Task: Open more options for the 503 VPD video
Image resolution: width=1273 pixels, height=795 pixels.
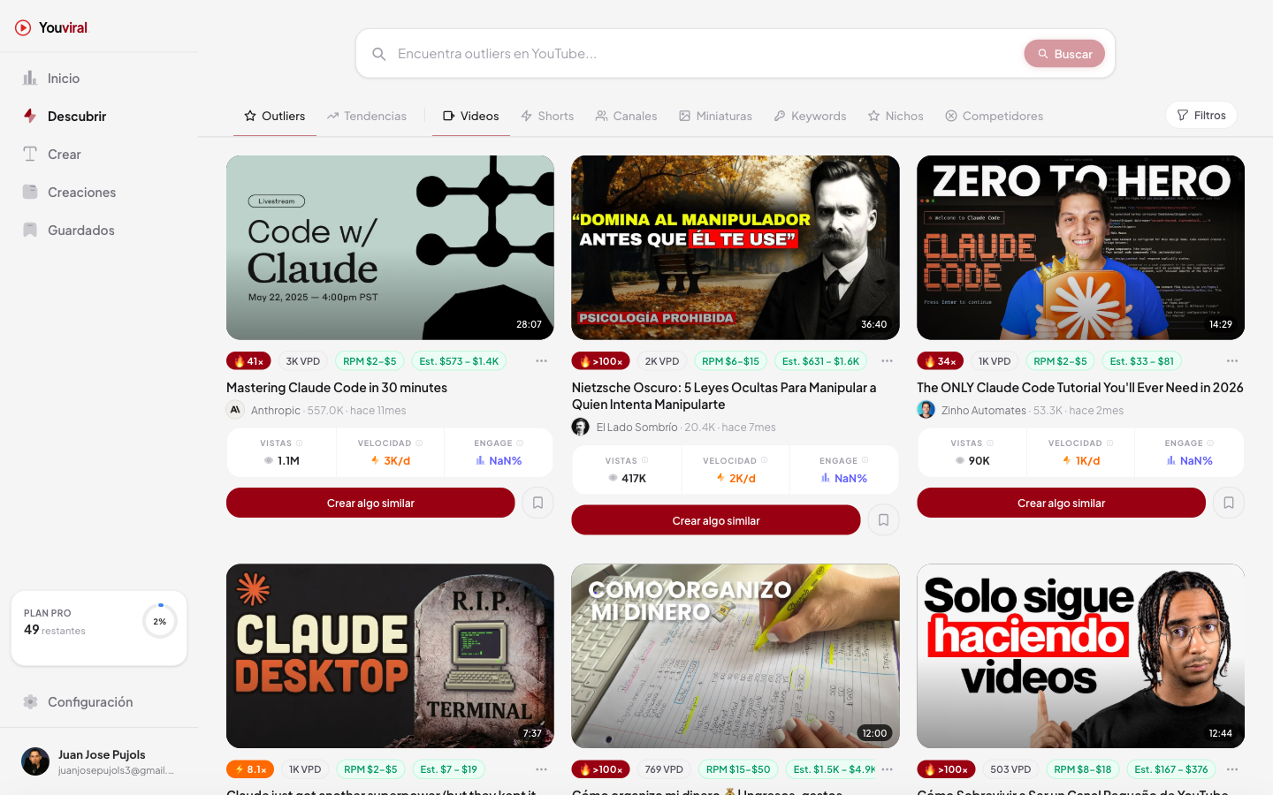Action: tap(1232, 769)
